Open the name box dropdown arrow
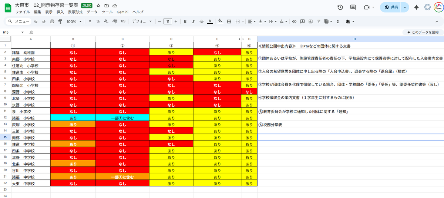444x198 pixels. 23,32
